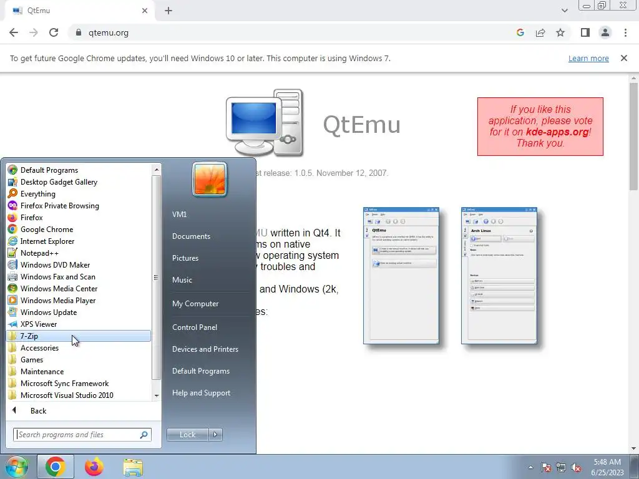Open Documents from the Start menu

click(x=191, y=236)
